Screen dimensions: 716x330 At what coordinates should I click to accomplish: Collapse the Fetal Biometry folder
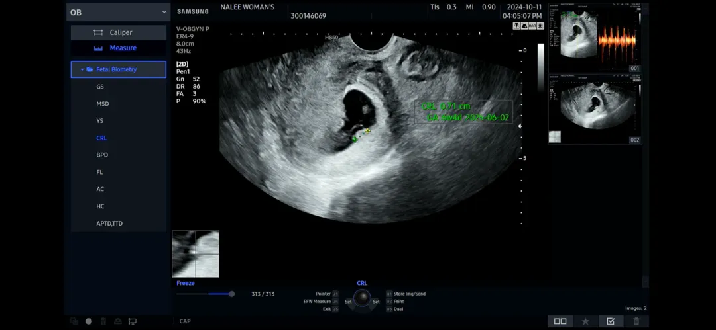82,69
